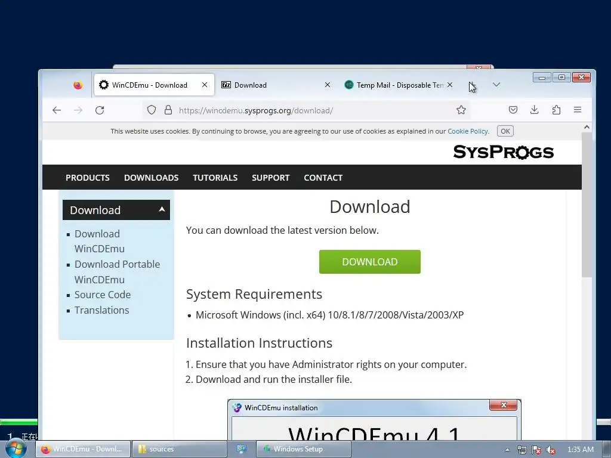Go back using the back arrow
Screen dimensions: 611x458
pos(57,110)
